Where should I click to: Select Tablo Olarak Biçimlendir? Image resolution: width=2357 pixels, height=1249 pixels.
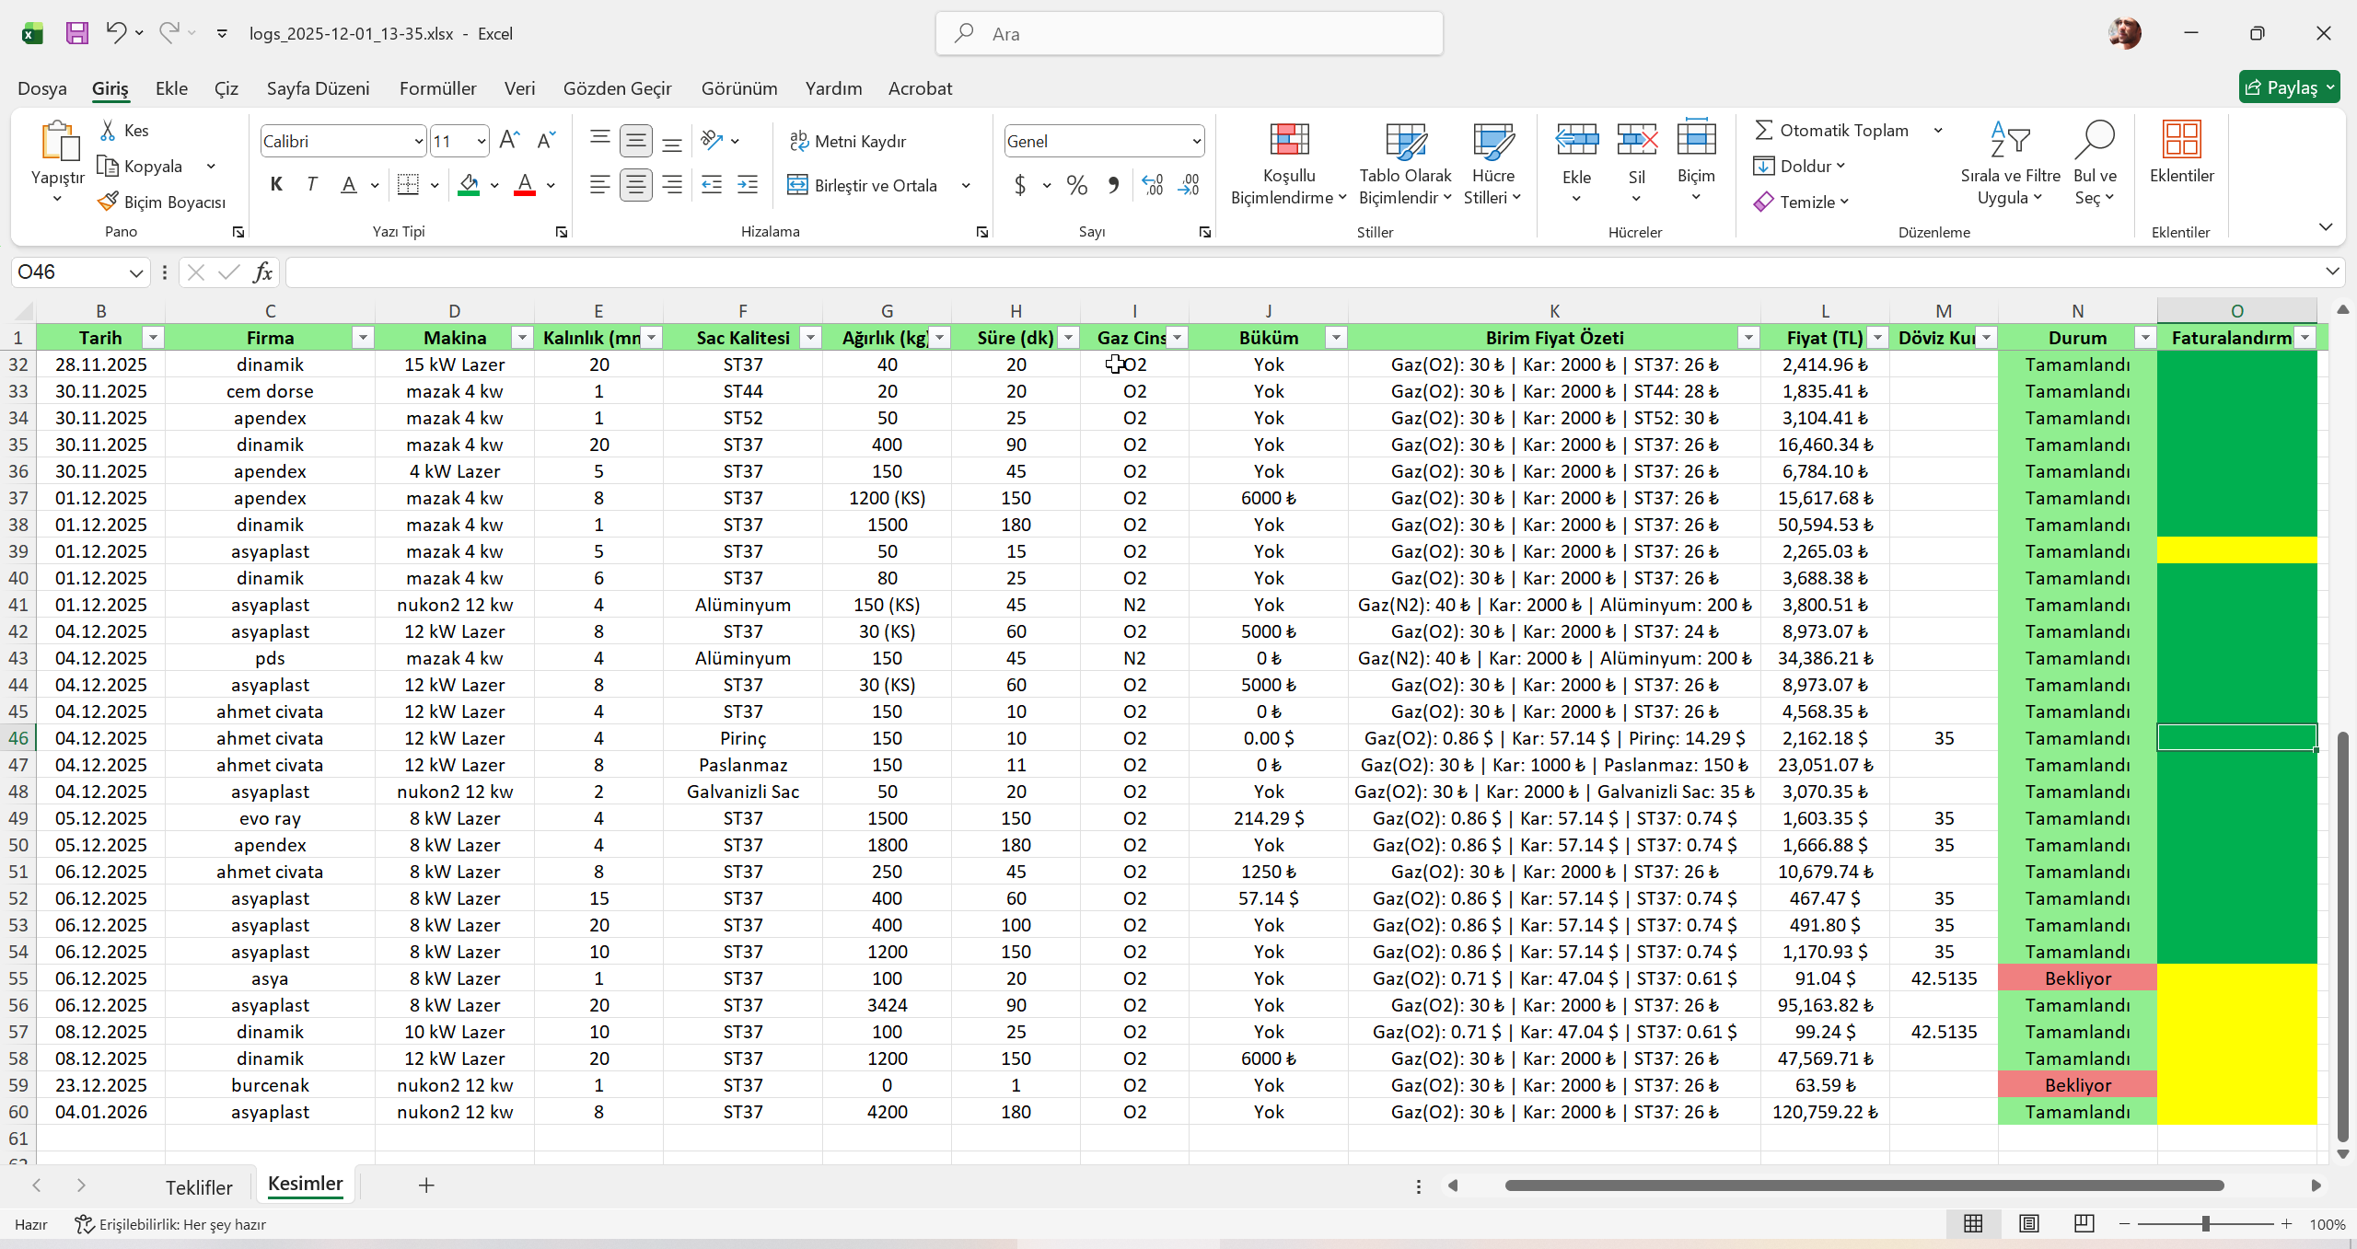(x=1402, y=166)
